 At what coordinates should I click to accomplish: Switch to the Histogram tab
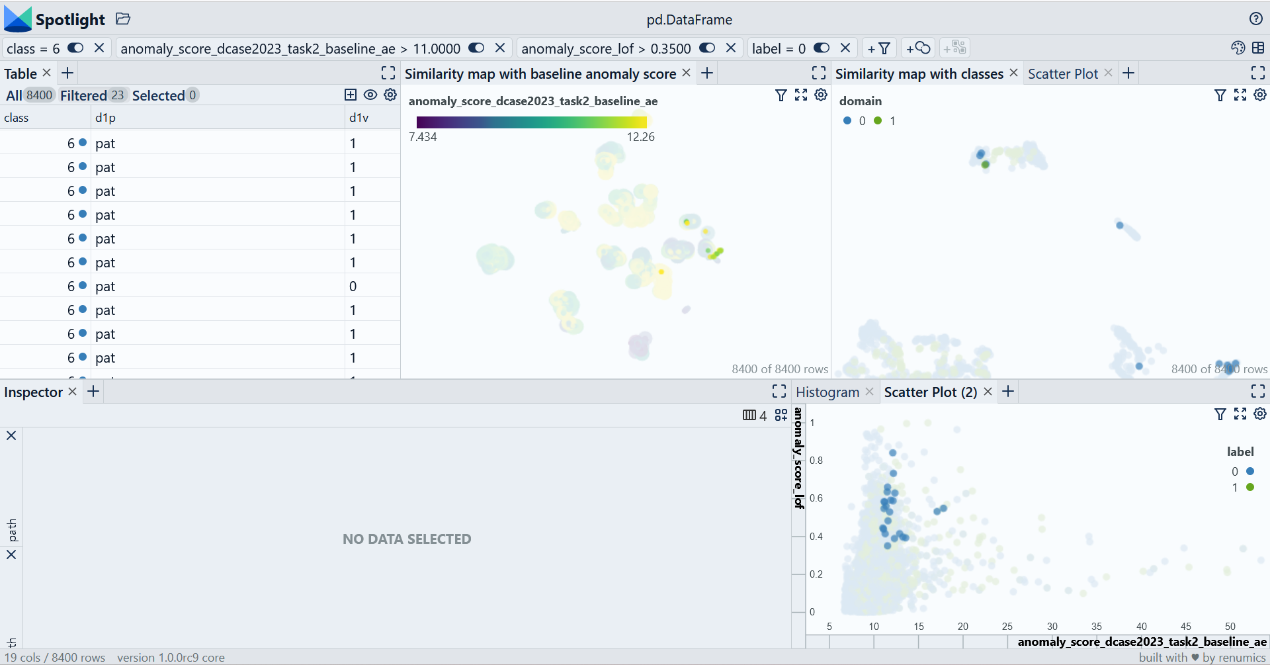(x=827, y=391)
